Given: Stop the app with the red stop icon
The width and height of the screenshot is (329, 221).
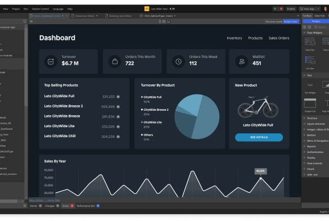Looking at the screenshot, I should [281, 9].
